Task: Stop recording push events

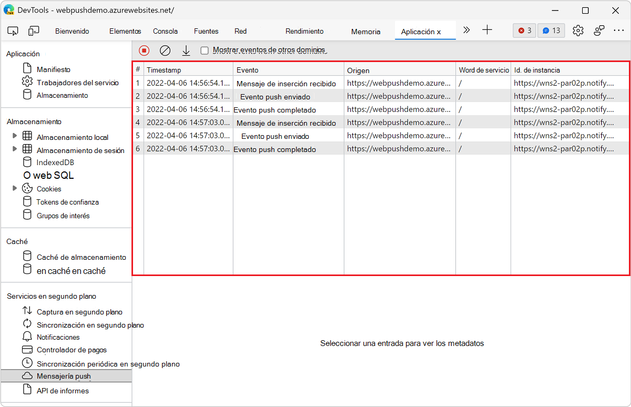Action: [x=144, y=50]
